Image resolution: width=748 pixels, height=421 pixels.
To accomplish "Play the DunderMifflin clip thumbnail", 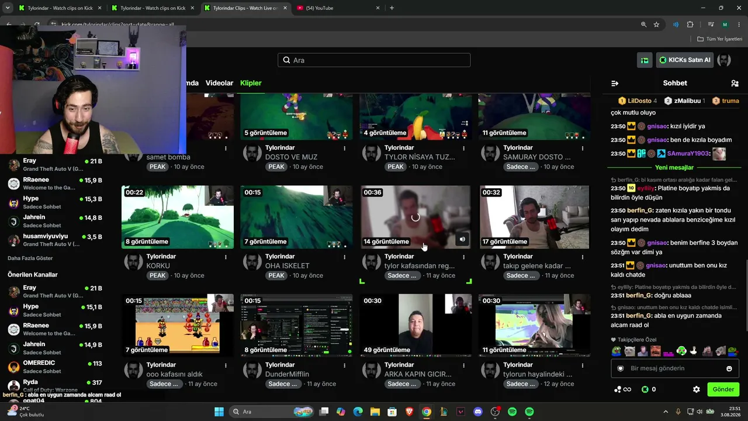I will [x=296, y=325].
